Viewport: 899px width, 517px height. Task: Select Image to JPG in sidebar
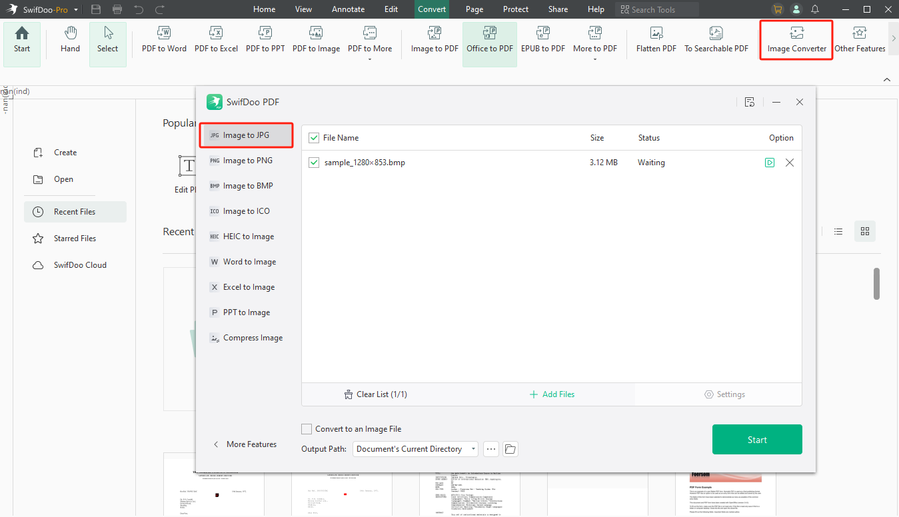[246, 135]
